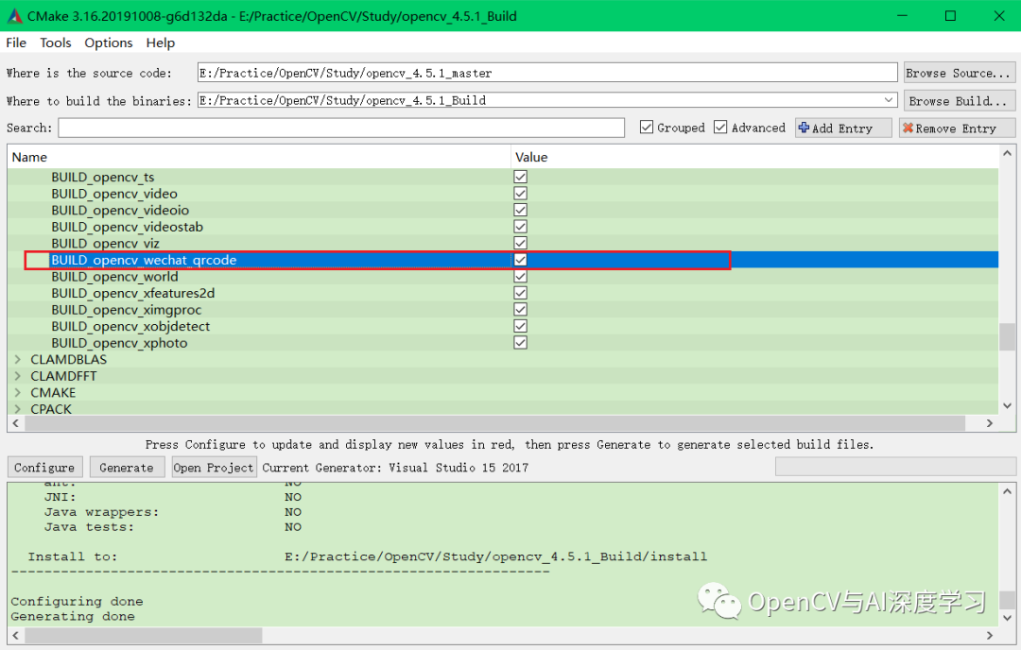
Task: Select BUILD_opencv_video row name
Action: (114, 194)
